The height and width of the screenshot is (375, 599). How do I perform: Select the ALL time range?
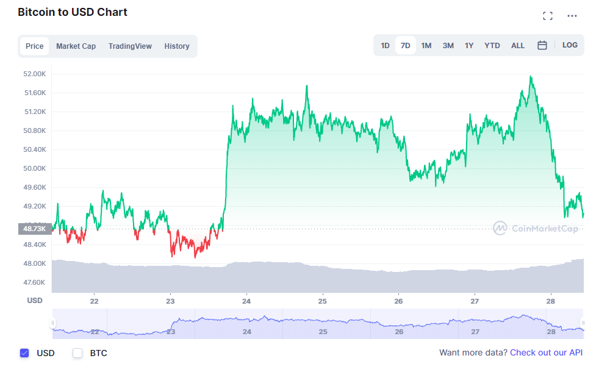coord(517,45)
